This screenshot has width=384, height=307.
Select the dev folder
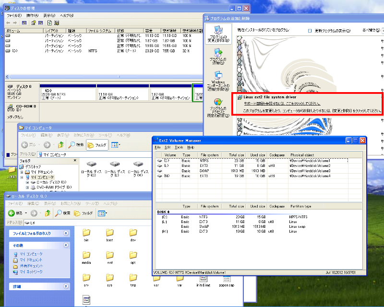tap(133, 235)
